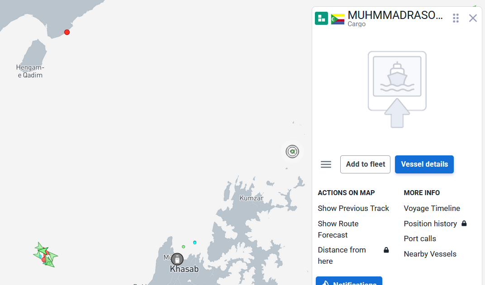Show Previous Track on map
The height and width of the screenshot is (285, 485).
pyautogui.click(x=353, y=208)
